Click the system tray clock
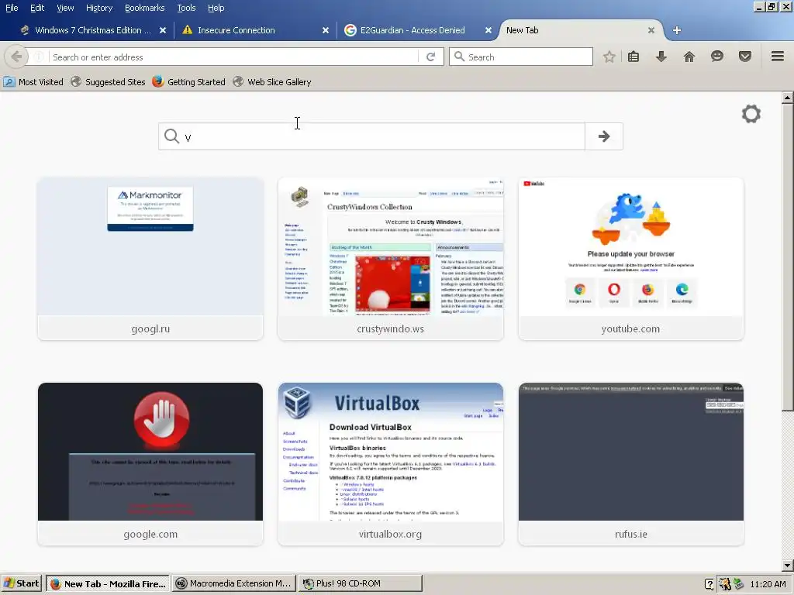This screenshot has width=794, height=595. [x=768, y=584]
